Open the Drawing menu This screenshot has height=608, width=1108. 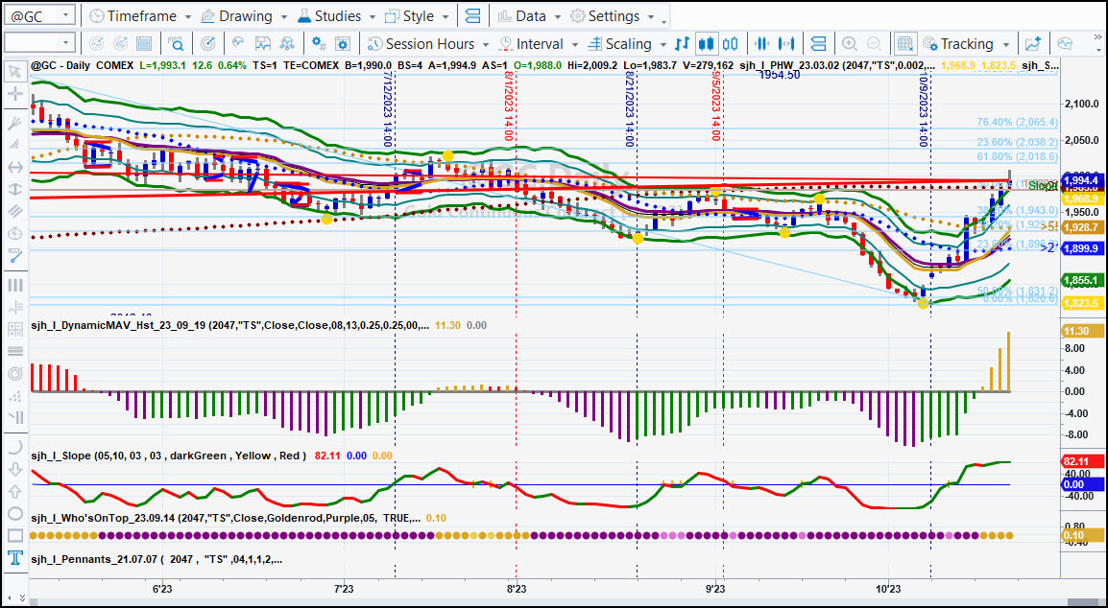244,15
